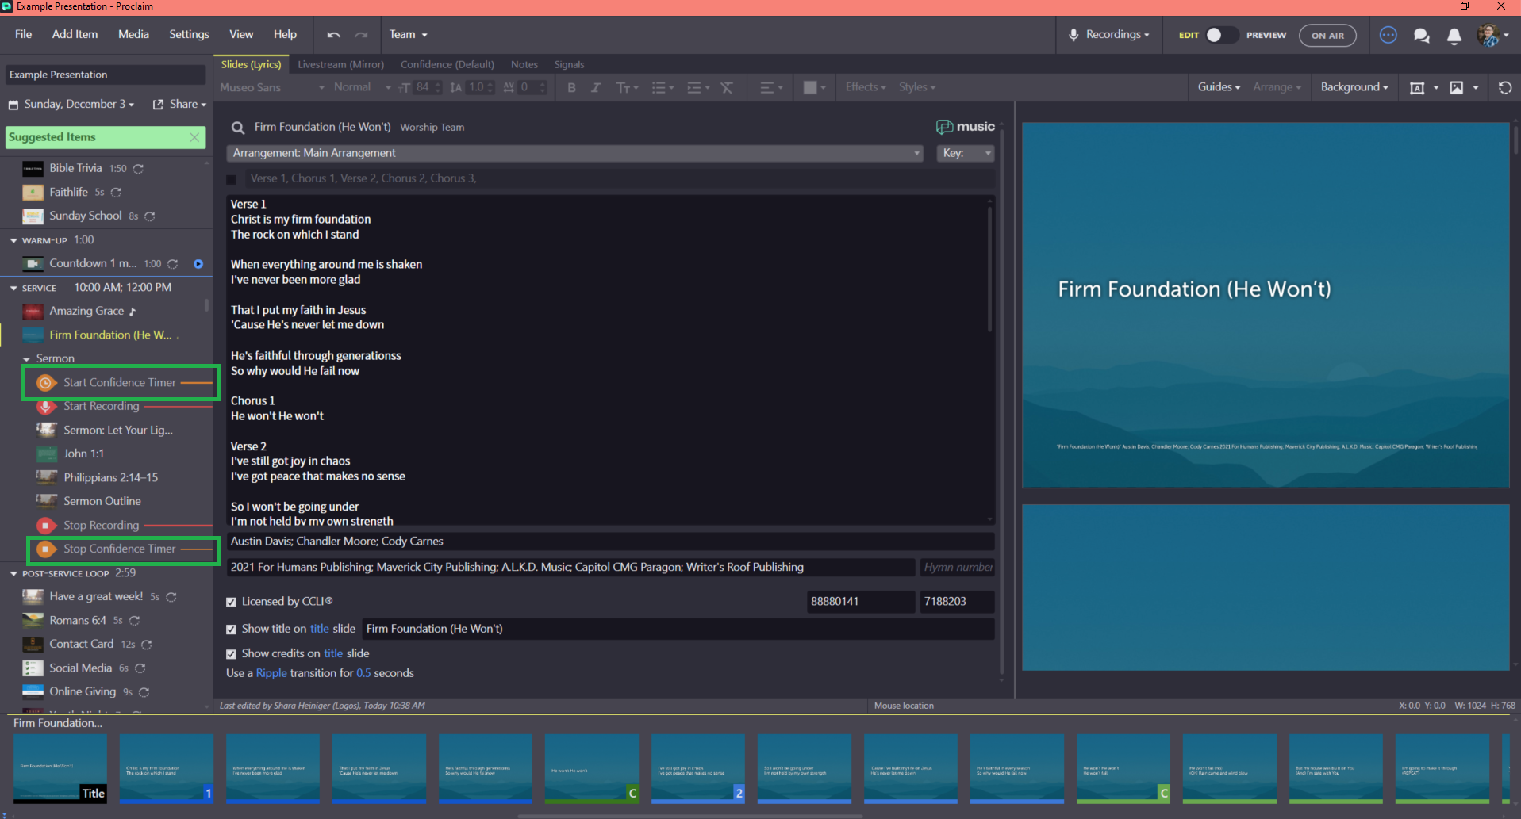Click the Redo arrow icon

(x=361, y=35)
